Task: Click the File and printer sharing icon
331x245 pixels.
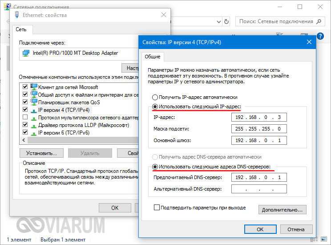Action: (34, 94)
